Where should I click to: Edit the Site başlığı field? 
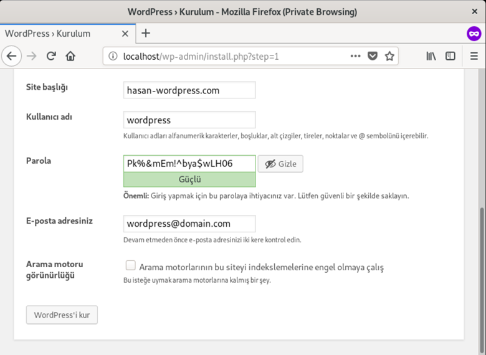[189, 90]
